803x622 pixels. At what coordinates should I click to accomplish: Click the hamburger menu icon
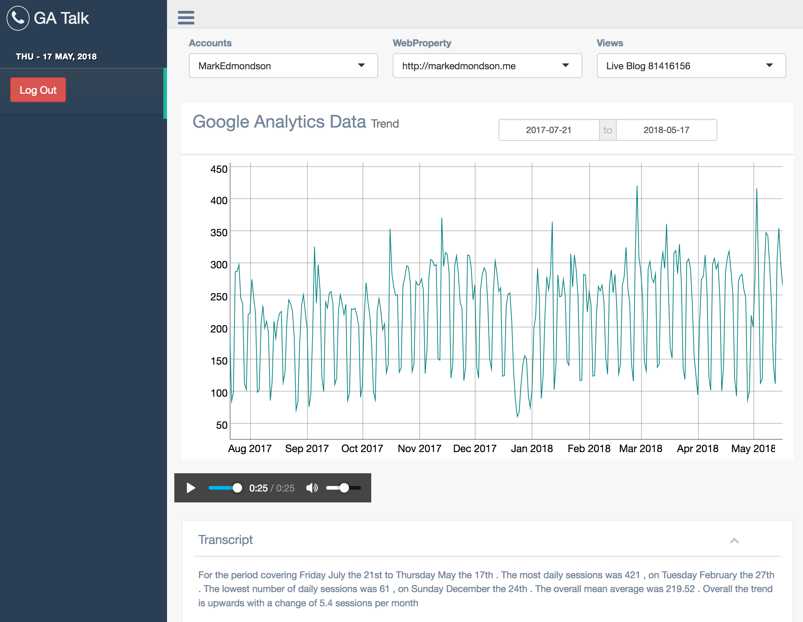pyautogui.click(x=186, y=17)
